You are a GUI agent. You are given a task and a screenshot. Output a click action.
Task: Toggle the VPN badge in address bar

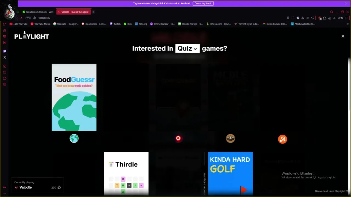[28, 18]
